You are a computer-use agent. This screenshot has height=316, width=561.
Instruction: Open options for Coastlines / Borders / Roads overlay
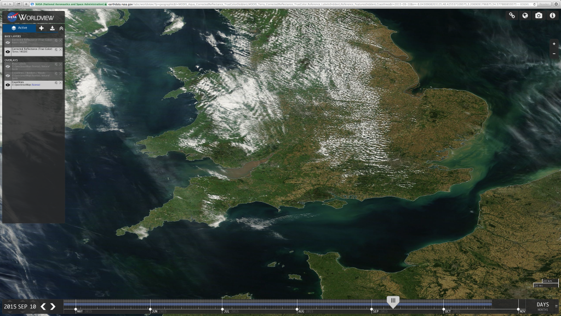(56, 74)
